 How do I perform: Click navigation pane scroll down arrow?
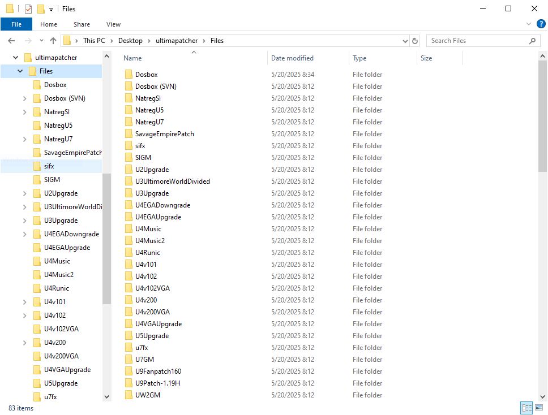pyautogui.click(x=106, y=397)
